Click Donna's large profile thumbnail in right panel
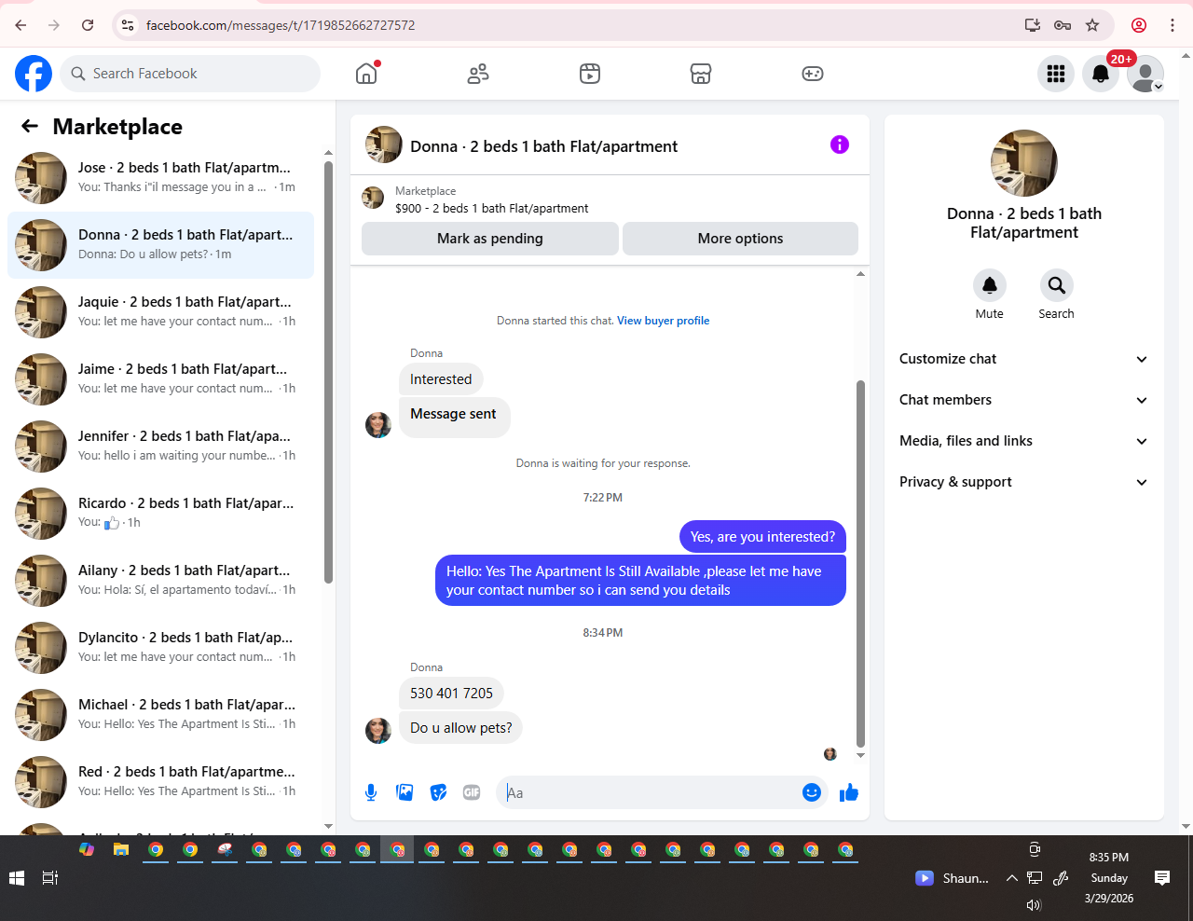Screen dimensions: 1193x921 (x=1023, y=163)
